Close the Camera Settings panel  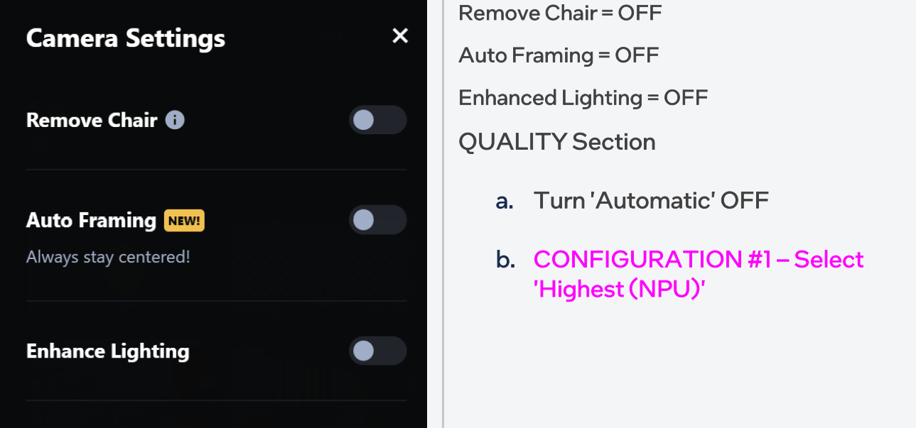point(400,36)
